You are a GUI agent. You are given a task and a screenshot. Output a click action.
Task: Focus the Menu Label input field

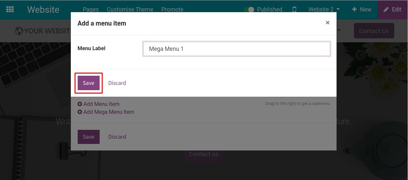[x=237, y=49]
